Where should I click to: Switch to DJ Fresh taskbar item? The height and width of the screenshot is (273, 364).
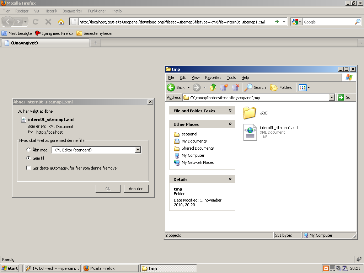(x=53, y=268)
